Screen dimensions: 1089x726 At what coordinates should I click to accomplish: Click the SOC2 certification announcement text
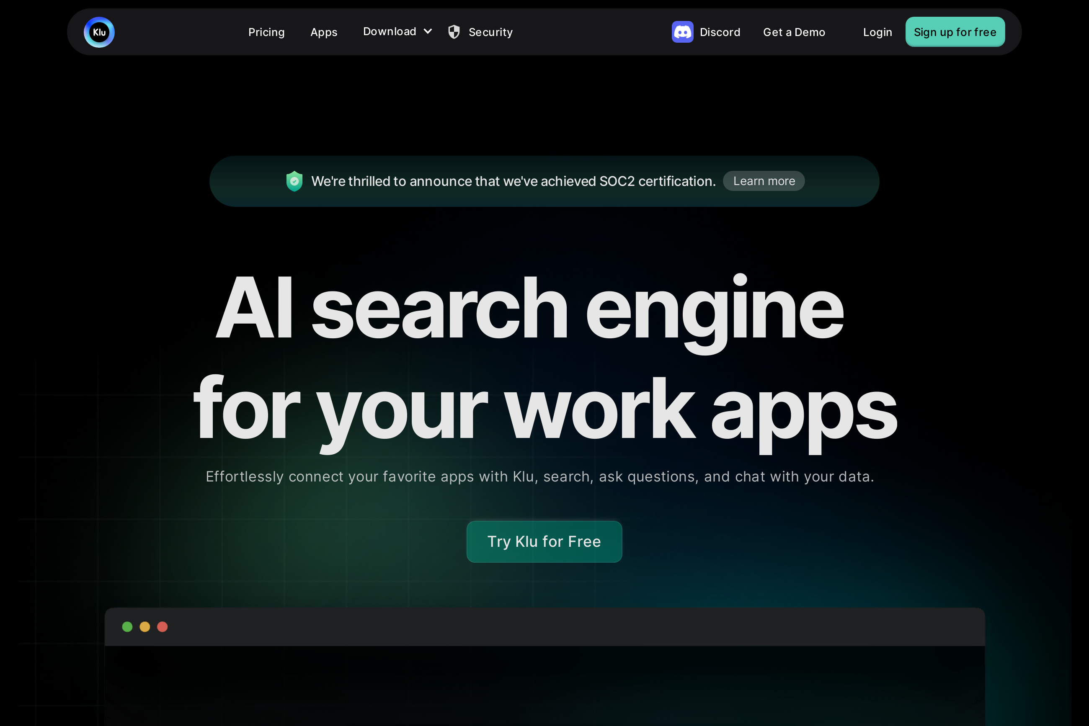click(x=513, y=181)
